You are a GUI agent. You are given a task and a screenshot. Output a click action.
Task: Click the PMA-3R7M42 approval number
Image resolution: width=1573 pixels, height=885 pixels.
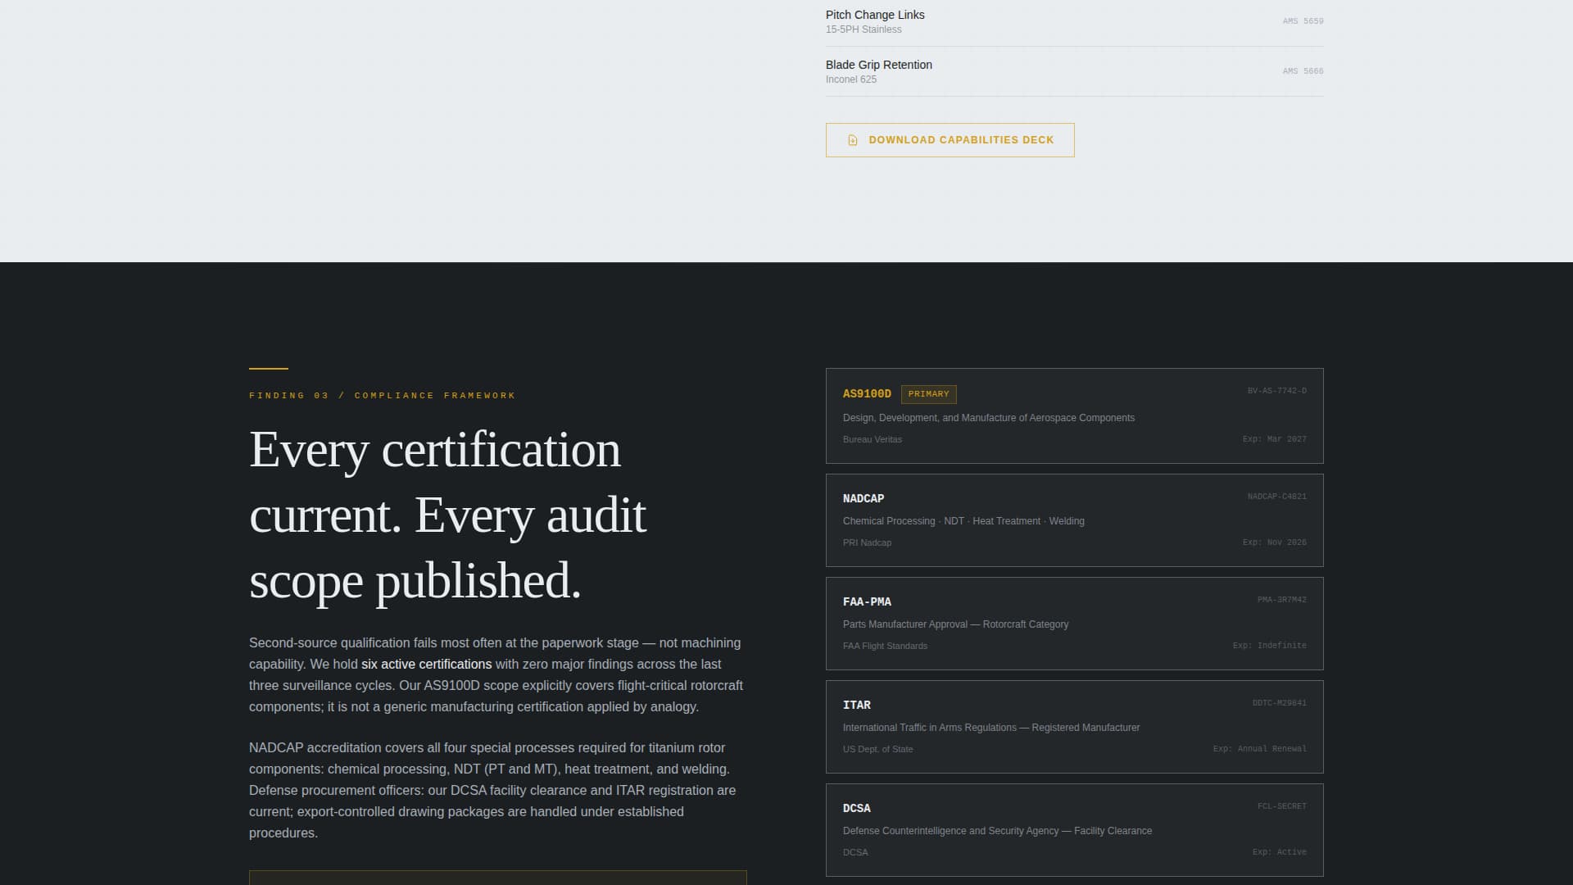pyautogui.click(x=1281, y=600)
